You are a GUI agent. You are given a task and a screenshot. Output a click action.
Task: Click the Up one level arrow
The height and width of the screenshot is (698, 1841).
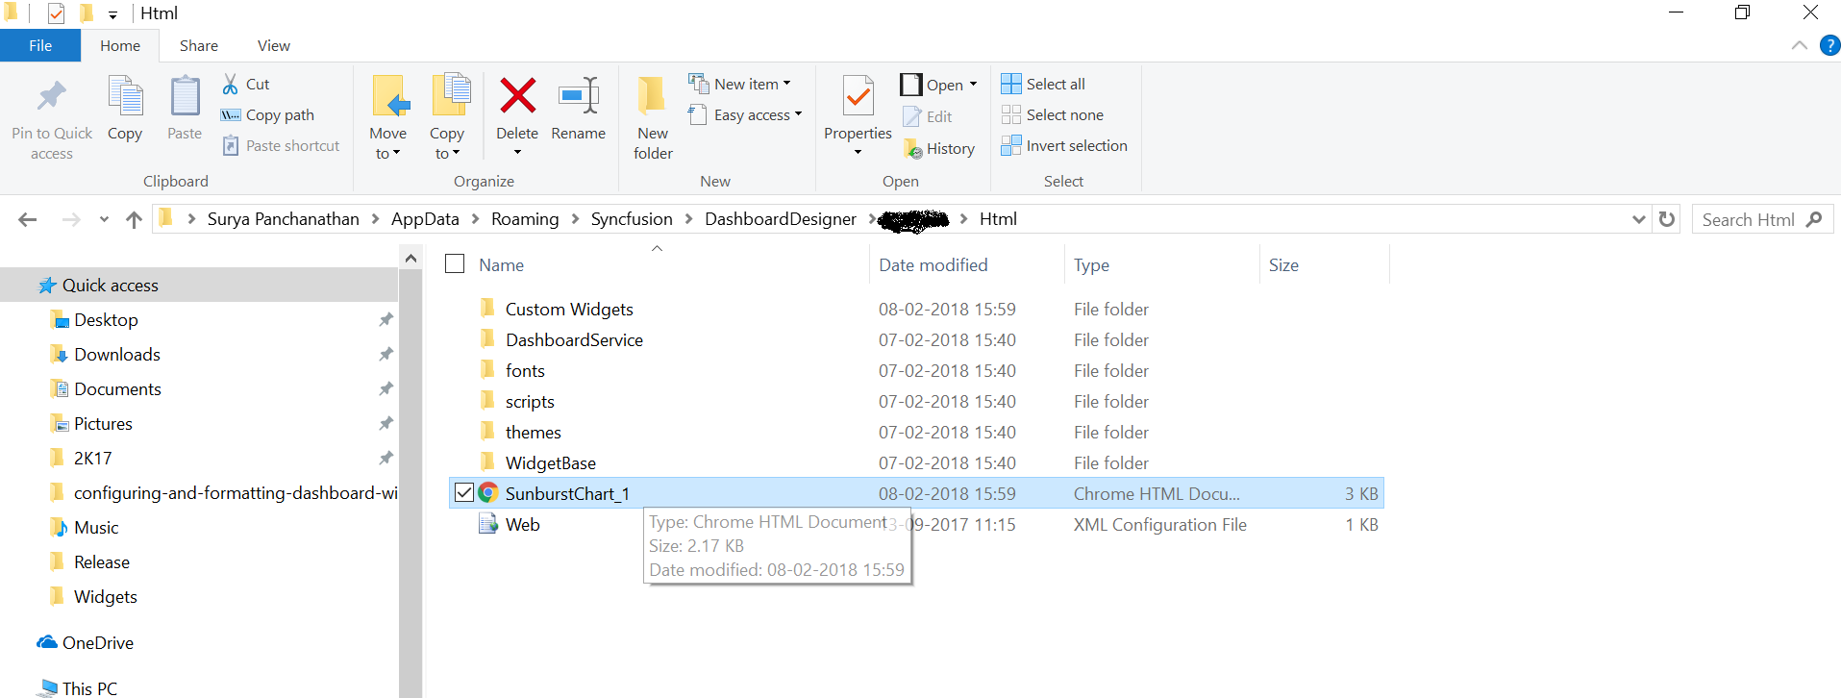(x=134, y=220)
